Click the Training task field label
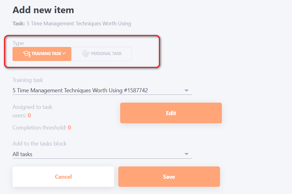The width and height of the screenshot is (292, 194). pos(28,80)
